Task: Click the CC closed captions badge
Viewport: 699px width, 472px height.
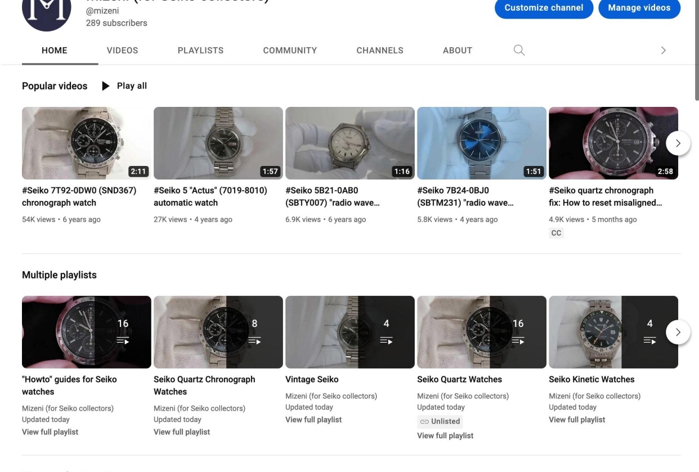Action: click(556, 233)
